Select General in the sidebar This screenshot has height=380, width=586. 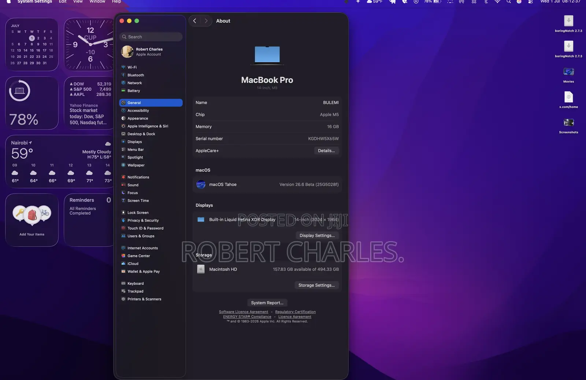(151, 103)
